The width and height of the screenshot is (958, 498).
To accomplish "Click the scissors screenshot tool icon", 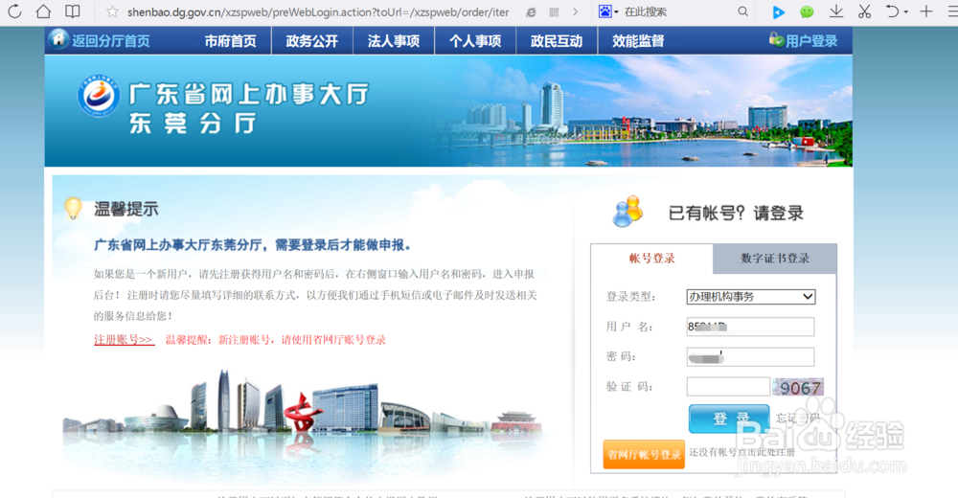I will coord(864,11).
